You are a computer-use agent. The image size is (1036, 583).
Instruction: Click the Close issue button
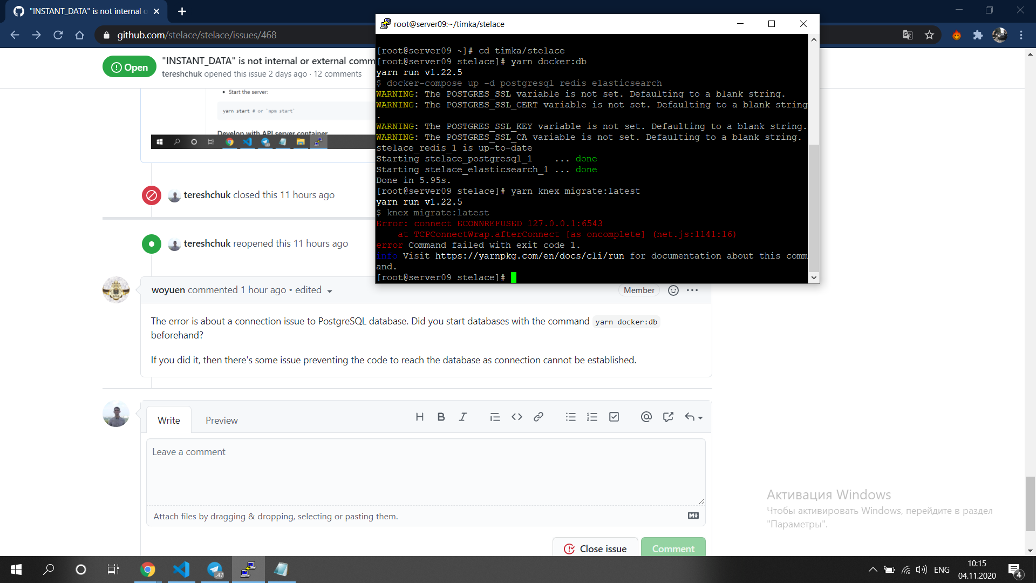[595, 548]
